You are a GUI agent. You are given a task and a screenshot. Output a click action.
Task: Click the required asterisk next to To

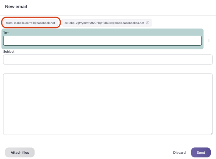coord(8,33)
